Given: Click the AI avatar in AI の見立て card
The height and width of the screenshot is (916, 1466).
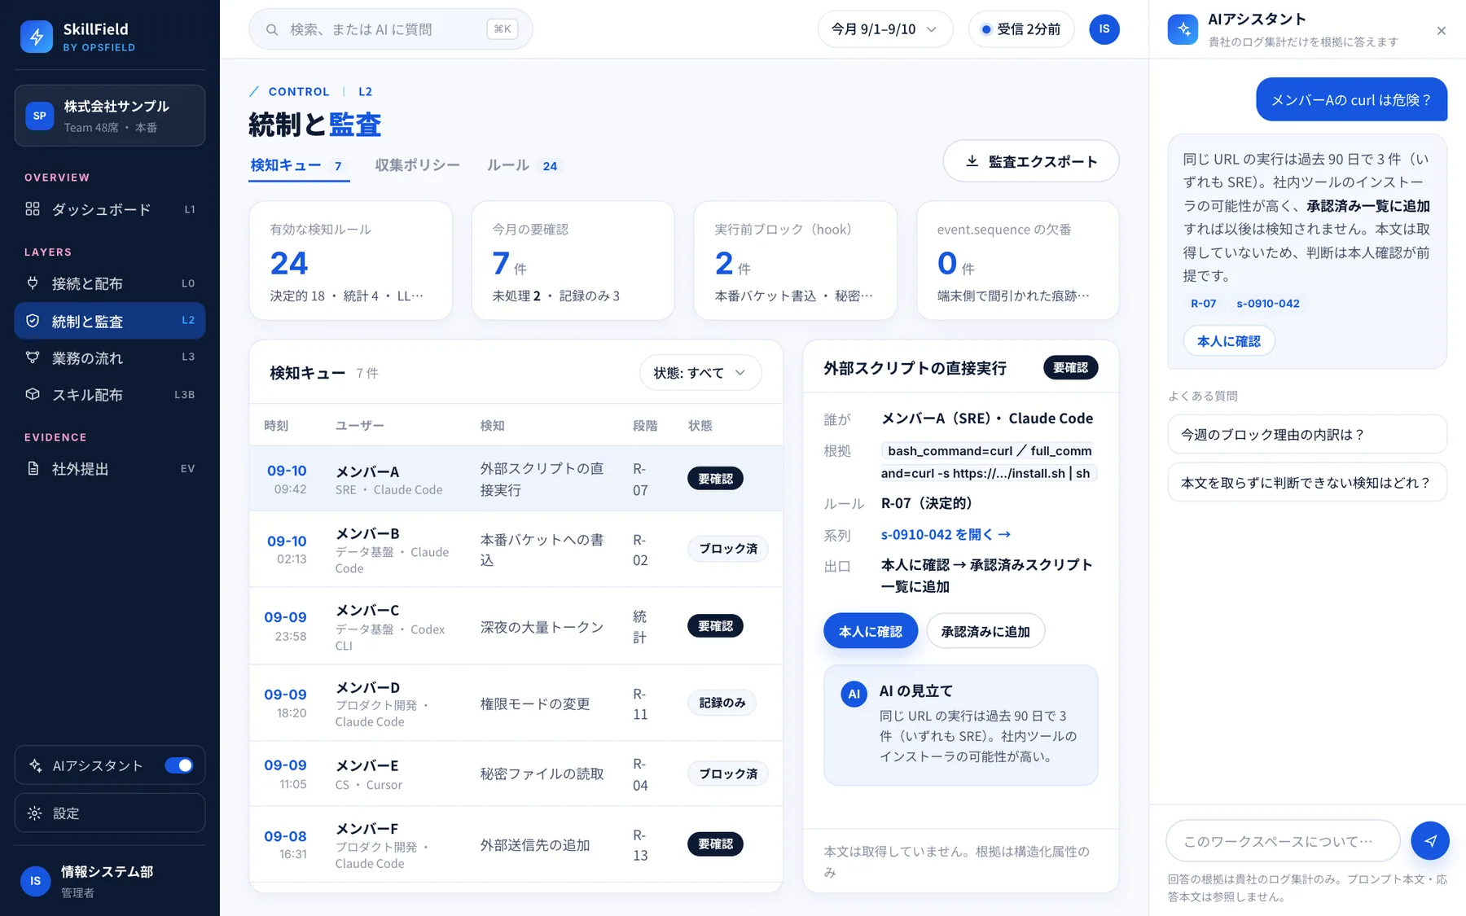Looking at the screenshot, I should click(854, 694).
